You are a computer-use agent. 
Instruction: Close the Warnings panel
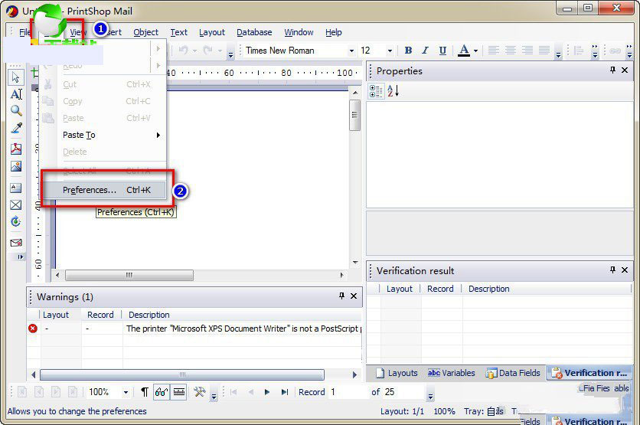(354, 296)
